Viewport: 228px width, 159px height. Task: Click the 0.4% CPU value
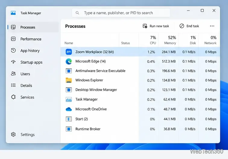coord(151,62)
